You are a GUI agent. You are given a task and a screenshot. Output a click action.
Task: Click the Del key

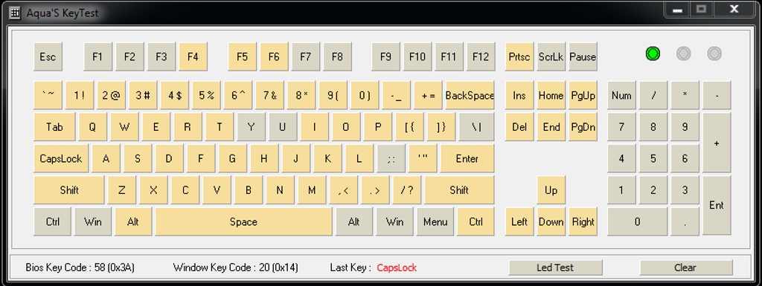pyautogui.click(x=519, y=127)
